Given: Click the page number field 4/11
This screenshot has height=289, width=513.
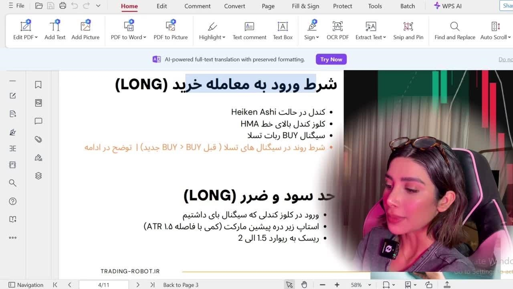Looking at the screenshot, I should point(103,285).
